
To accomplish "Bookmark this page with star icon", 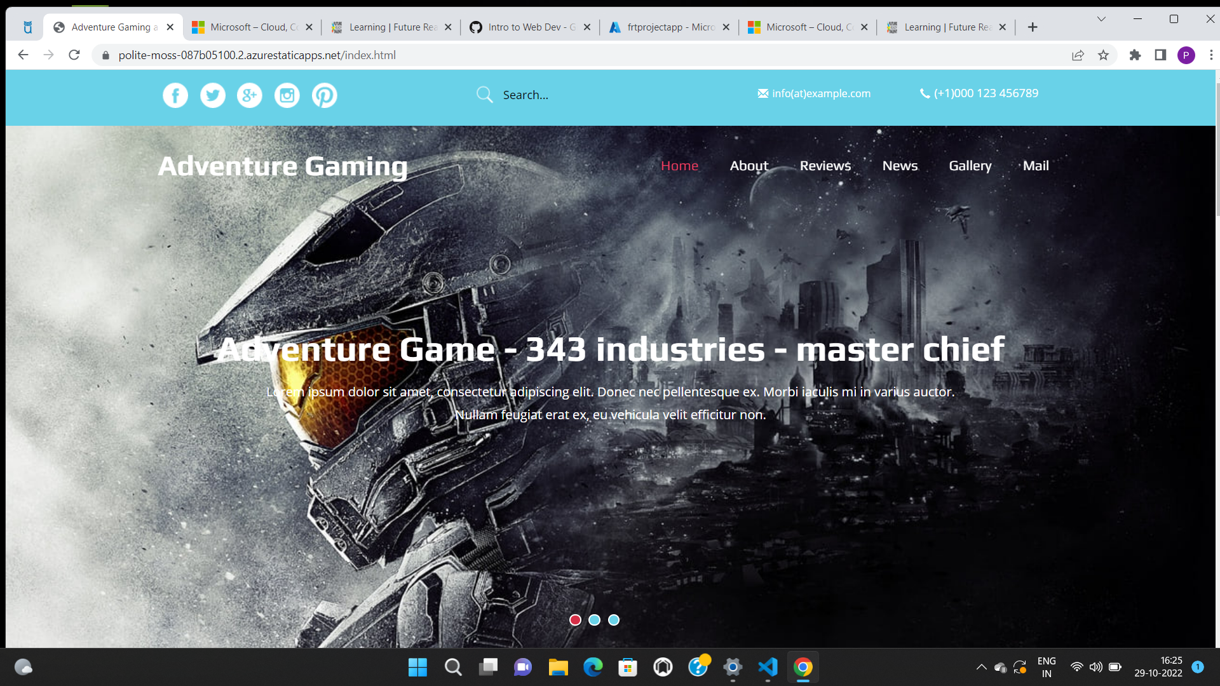I will [1103, 55].
